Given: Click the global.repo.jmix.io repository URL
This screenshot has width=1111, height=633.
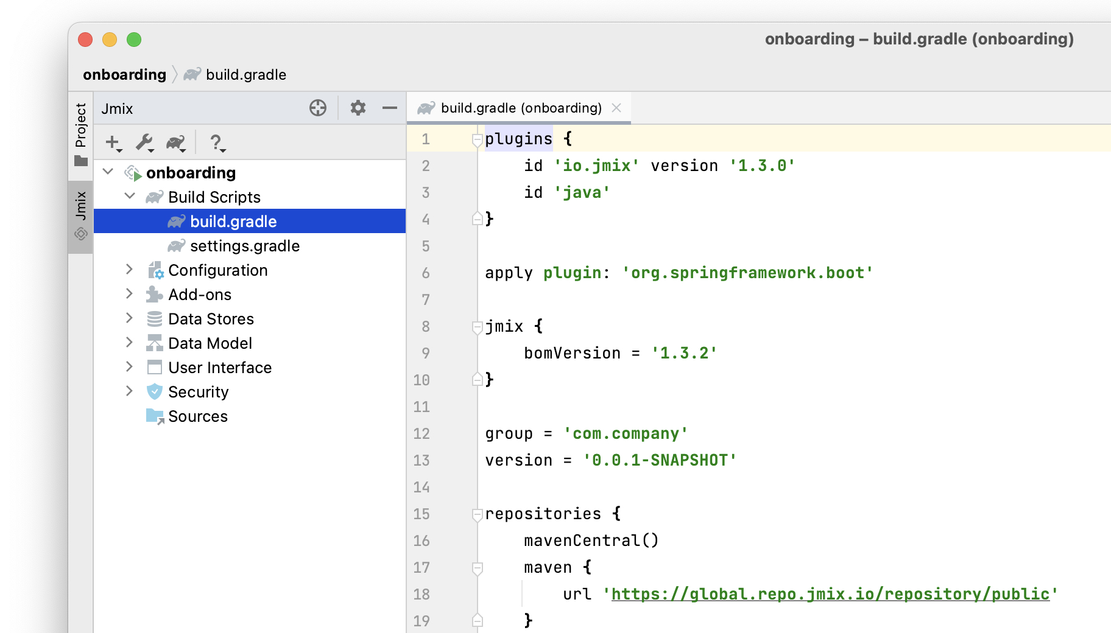Looking at the screenshot, I should pos(831,594).
